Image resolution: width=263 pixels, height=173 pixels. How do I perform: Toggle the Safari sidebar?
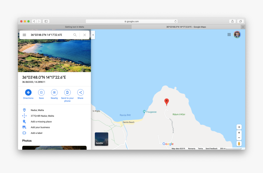click(46, 21)
